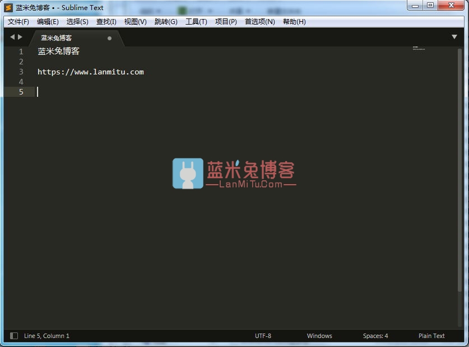
Task: Open the 编辑(E) menu
Action: pyautogui.click(x=48, y=21)
